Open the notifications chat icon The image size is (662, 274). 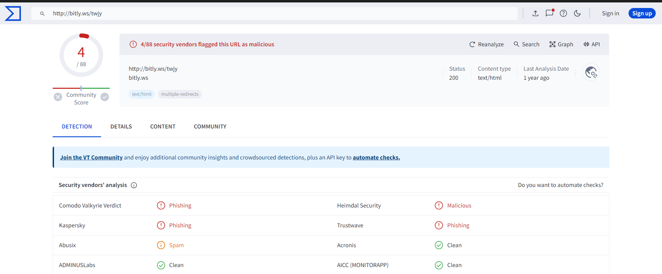pos(549,13)
